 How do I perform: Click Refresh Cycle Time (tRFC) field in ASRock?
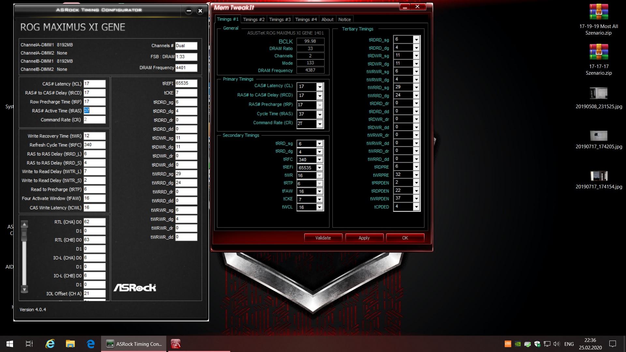tap(95, 145)
